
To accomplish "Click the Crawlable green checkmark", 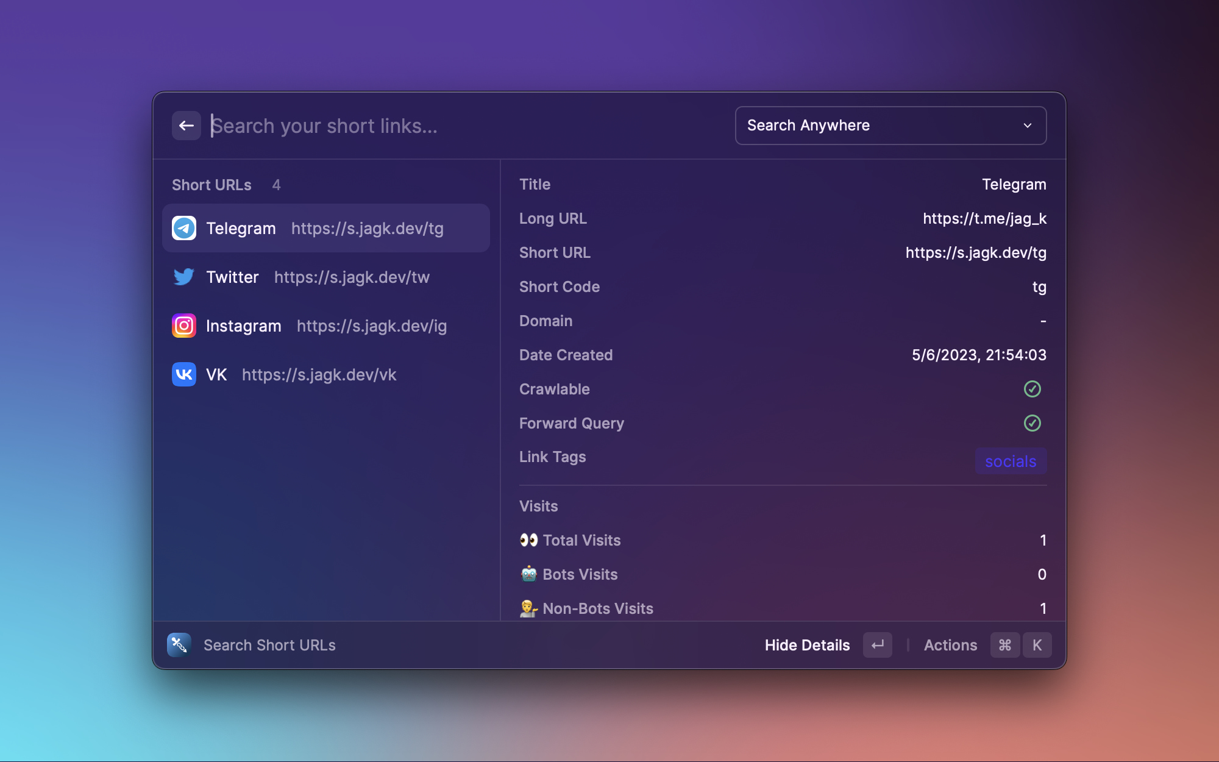I will point(1032,389).
